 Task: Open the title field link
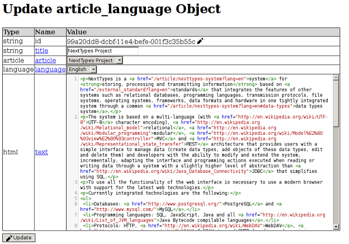pyautogui.click(x=41, y=51)
